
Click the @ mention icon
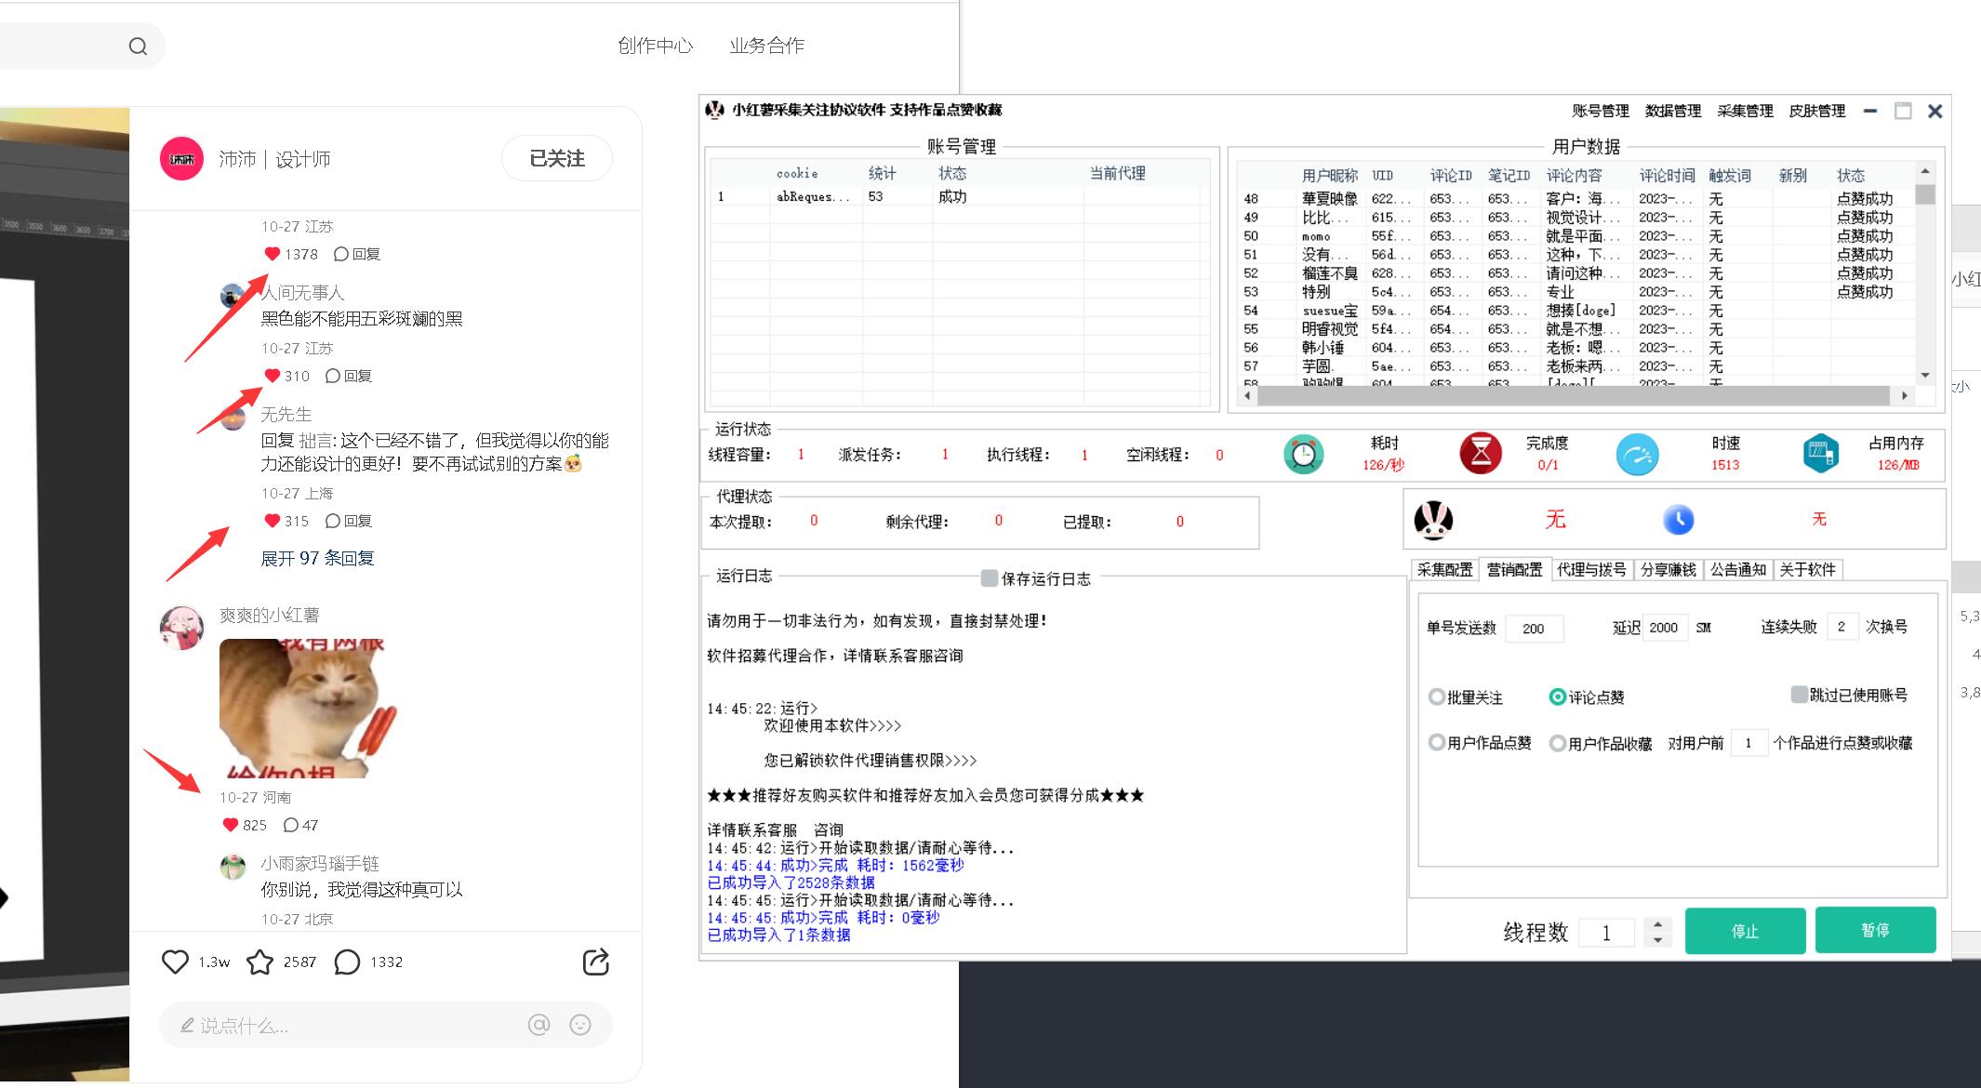pos(538,1025)
